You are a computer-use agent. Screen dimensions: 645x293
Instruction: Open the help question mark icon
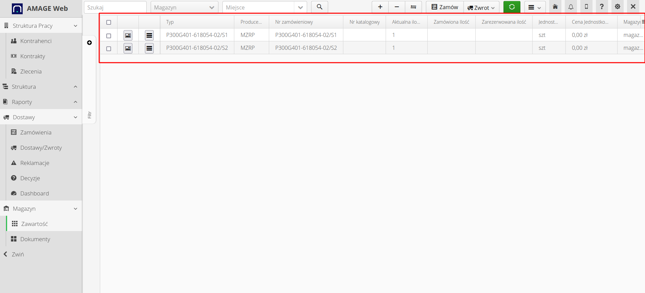[x=602, y=7]
